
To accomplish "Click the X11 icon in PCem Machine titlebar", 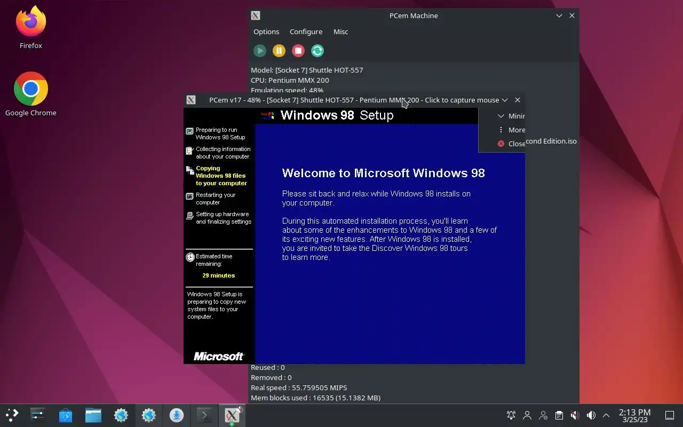I will 256,15.
